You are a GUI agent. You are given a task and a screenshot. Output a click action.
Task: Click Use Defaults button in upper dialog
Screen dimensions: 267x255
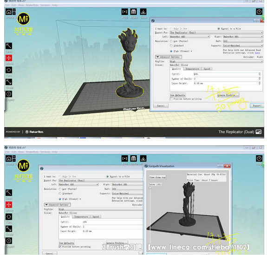178,95
